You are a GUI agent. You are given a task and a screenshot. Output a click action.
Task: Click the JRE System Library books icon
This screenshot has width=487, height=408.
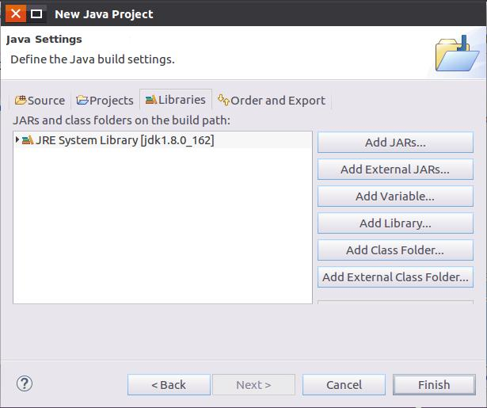tap(28, 140)
